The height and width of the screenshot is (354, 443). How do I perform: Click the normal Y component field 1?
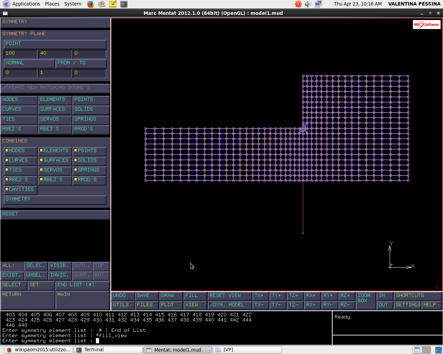pyautogui.click(x=55, y=73)
